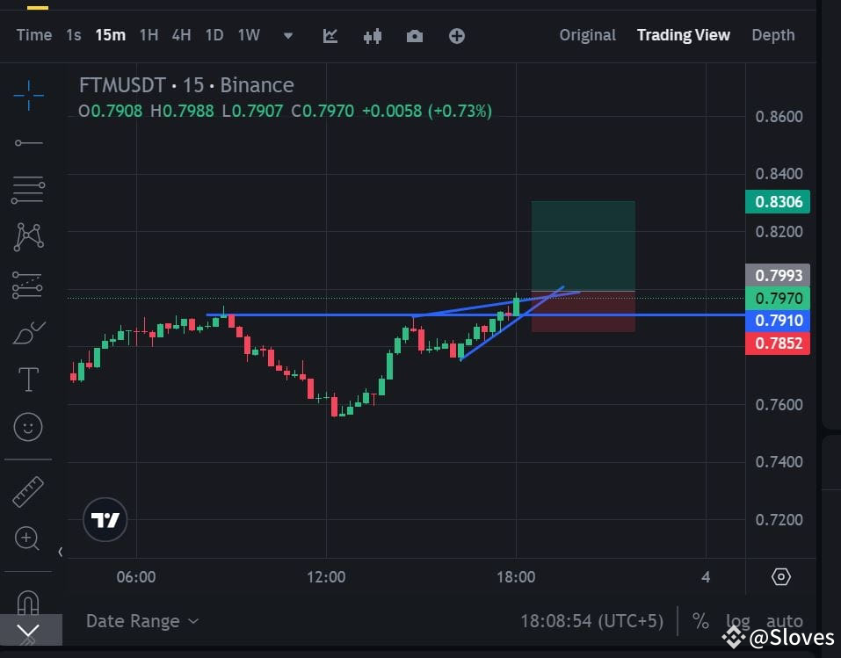841x658 pixels.
Task: Select the XABCD pattern tool
Action: (x=28, y=236)
